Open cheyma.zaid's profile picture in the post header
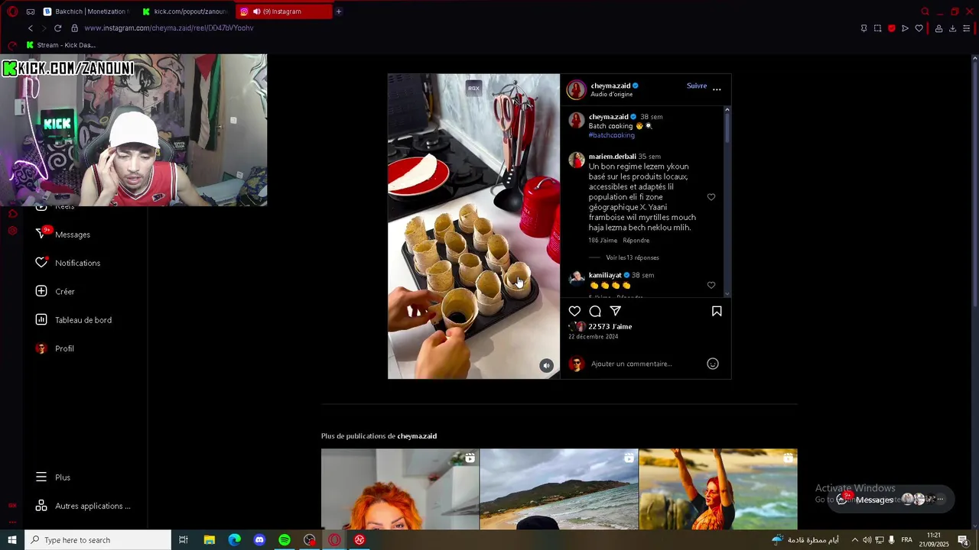The width and height of the screenshot is (979, 550). click(576, 89)
